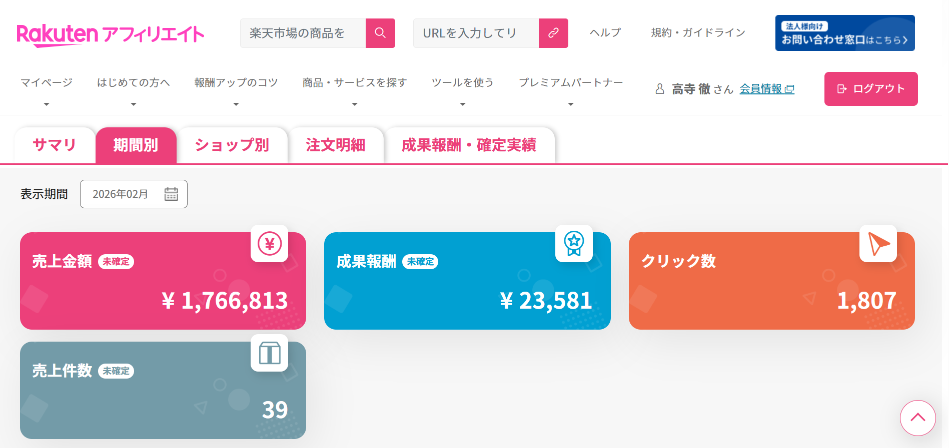Open the 注文明細 tab
The width and height of the screenshot is (949, 448).
[x=336, y=145]
